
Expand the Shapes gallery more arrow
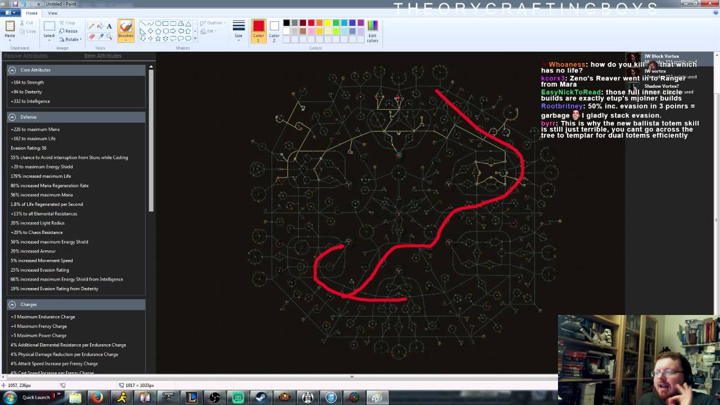(195, 39)
